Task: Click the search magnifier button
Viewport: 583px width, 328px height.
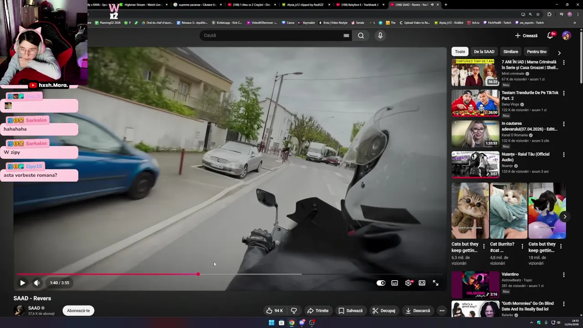Action: click(x=361, y=36)
